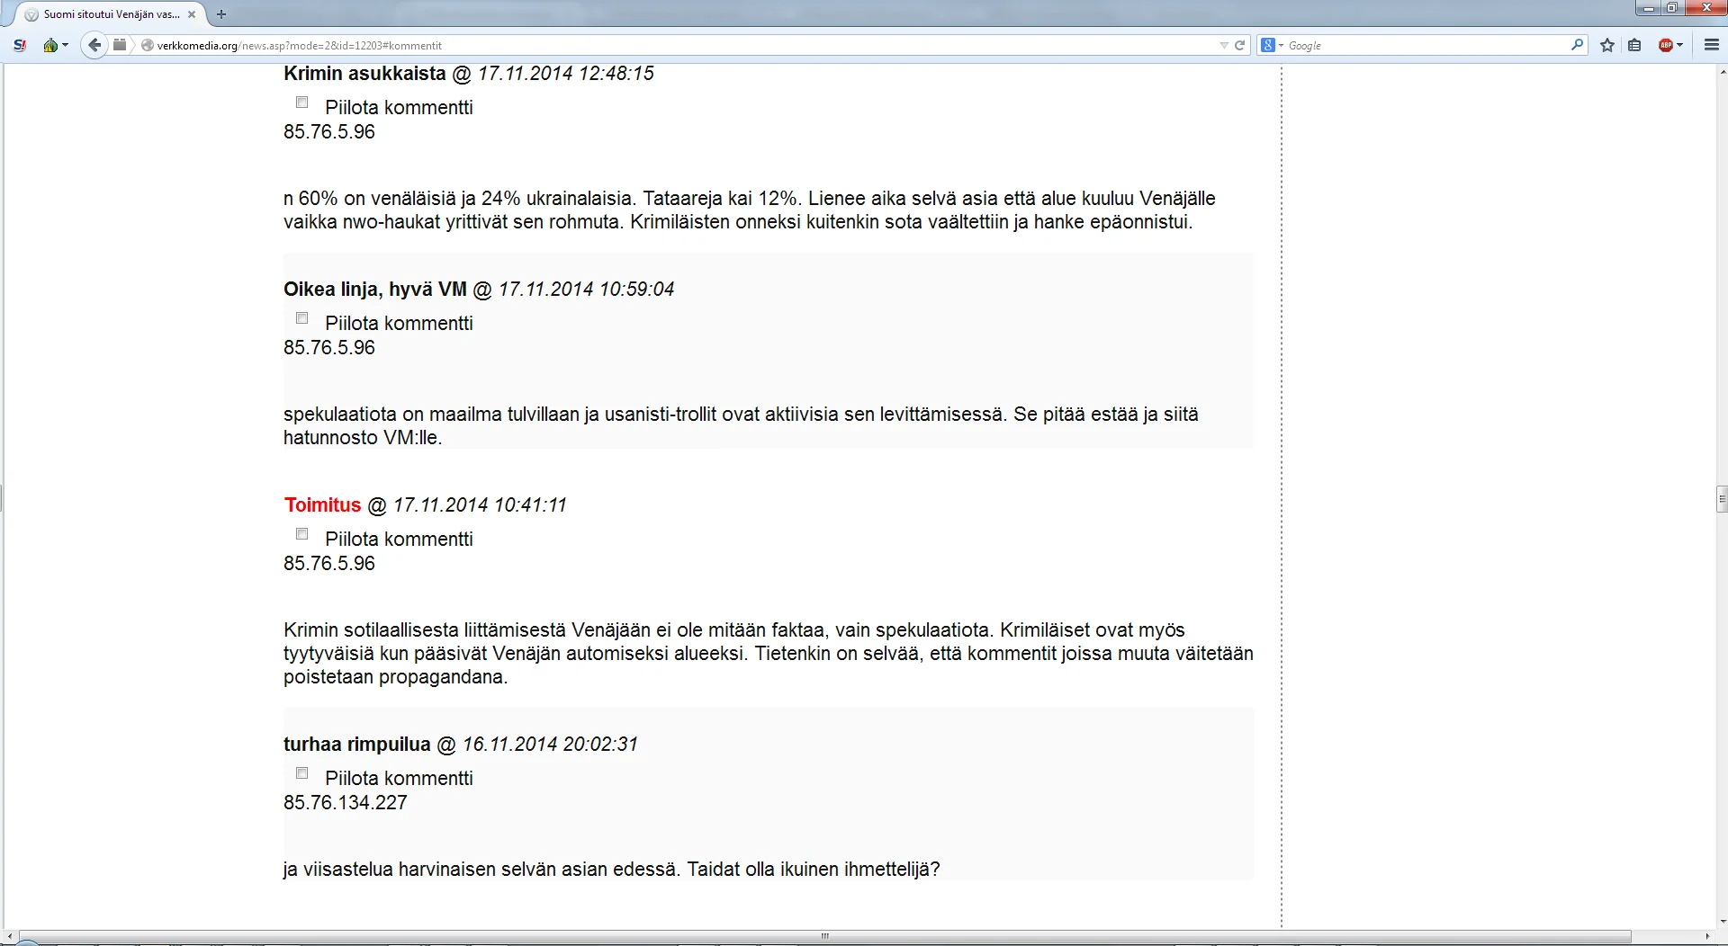Click timestamp 16.11.2014 20:02:31
Image resolution: width=1728 pixels, height=946 pixels.
pyautogui.click(x=550, y=744)
